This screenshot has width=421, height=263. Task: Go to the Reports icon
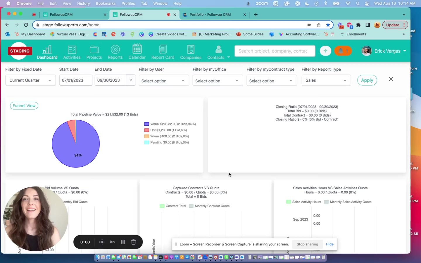point(115,50)
